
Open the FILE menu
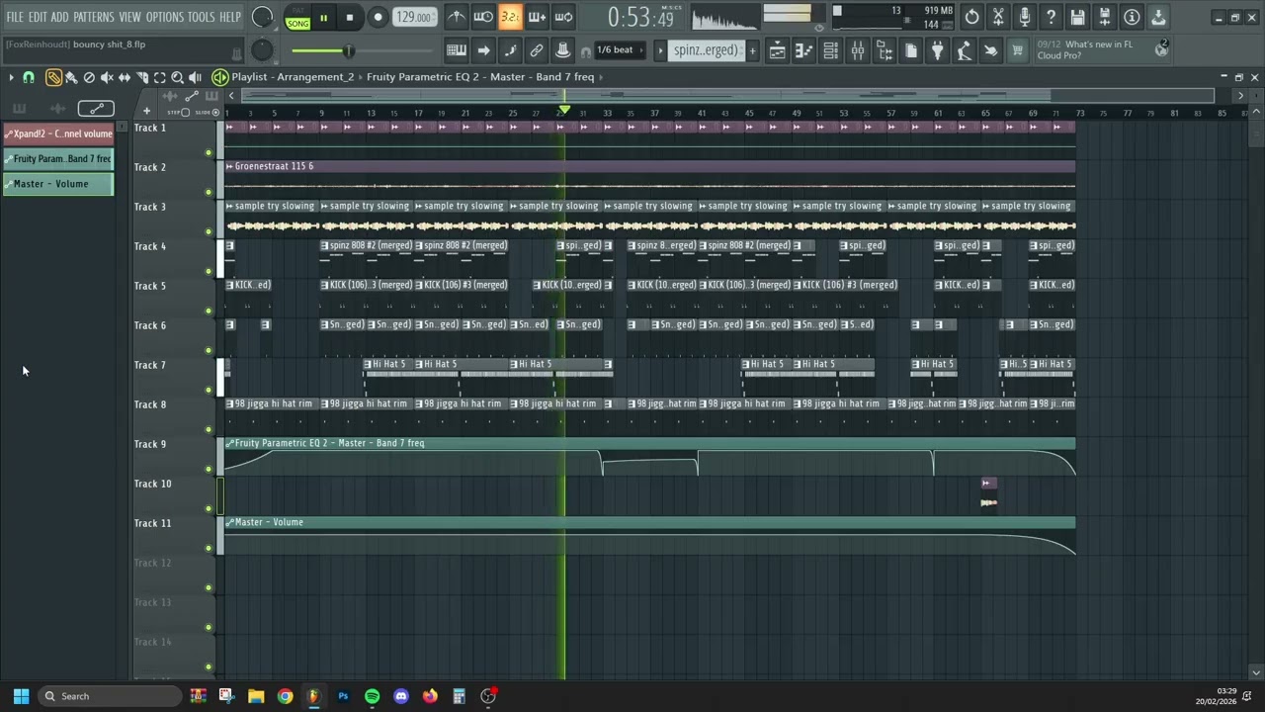point(15,17)
